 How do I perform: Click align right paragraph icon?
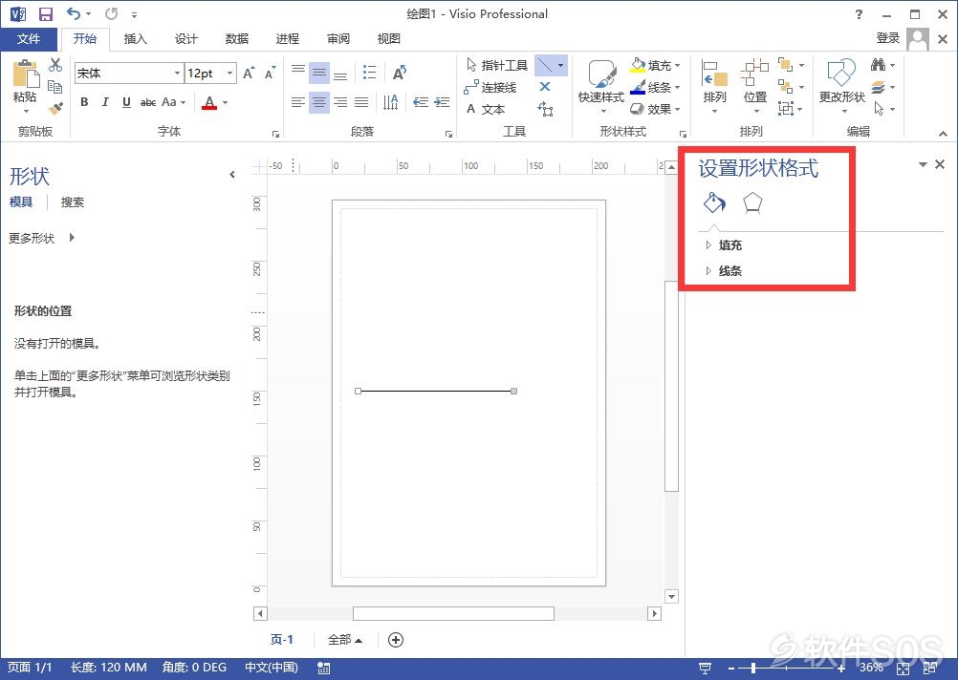340,102
